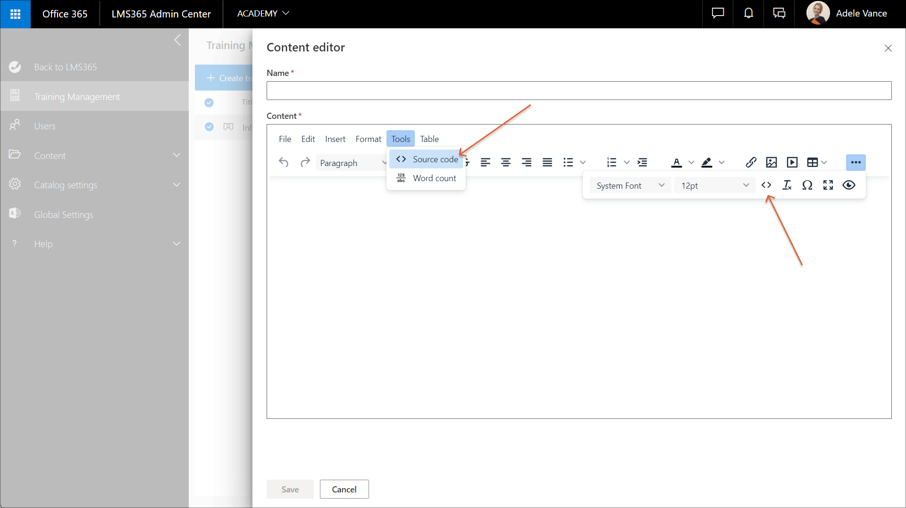906x508 pixels.
Task: Open source code via toolbar angle-brackets icon
Action: click(x=766, y=185)
